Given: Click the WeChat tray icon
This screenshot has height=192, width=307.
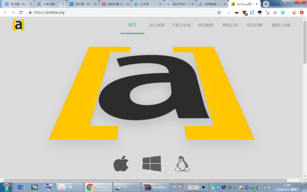Looking at the screenshot, I should pyautogui.click(x=212, y=187).
